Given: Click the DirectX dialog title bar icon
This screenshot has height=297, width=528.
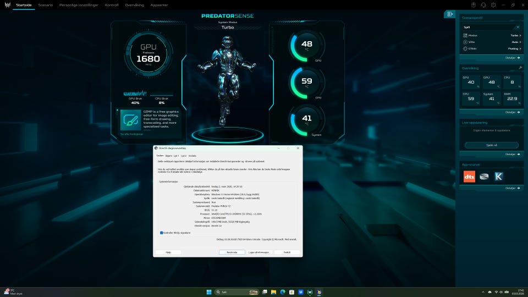Looking at the screenshot, I should tap(156, 148).
